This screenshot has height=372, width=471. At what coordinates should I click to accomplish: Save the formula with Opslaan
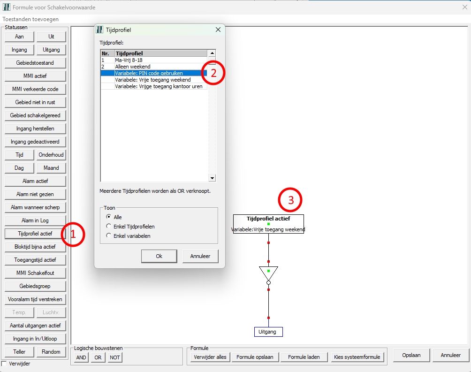[x=411, y=356]
